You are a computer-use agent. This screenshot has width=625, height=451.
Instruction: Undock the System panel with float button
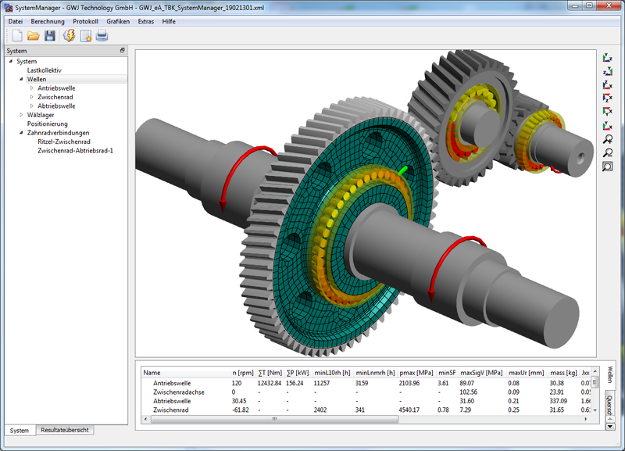click(122, 51)
